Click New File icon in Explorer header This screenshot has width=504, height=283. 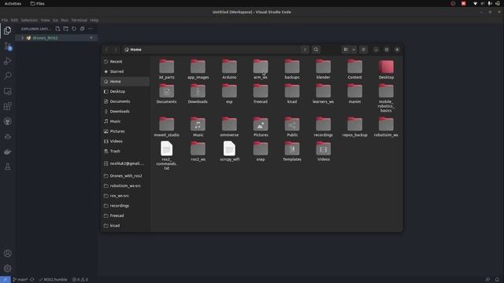coord(57,28)
